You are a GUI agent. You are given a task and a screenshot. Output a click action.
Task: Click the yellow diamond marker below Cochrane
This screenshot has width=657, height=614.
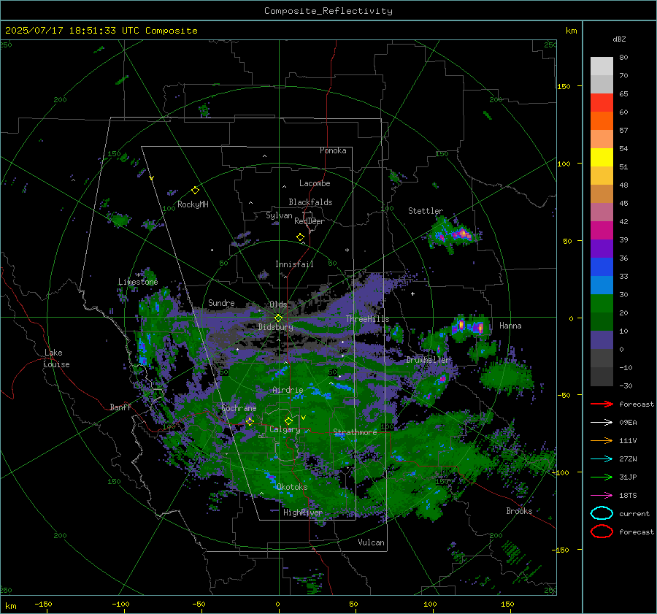250,421
